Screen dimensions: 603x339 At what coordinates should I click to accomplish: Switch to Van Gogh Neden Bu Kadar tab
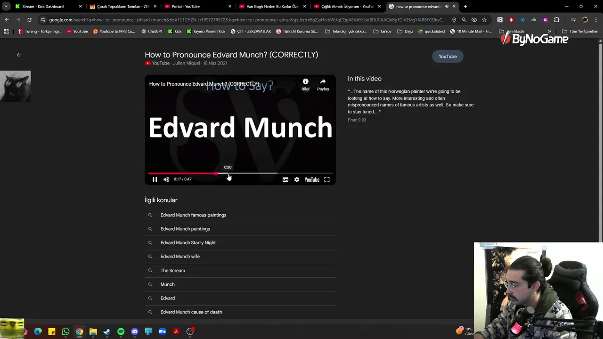coord(272,7)
